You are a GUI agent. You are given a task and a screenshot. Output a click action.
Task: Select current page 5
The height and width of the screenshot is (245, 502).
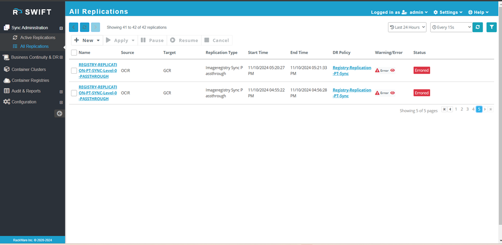(x=479, y=109)
